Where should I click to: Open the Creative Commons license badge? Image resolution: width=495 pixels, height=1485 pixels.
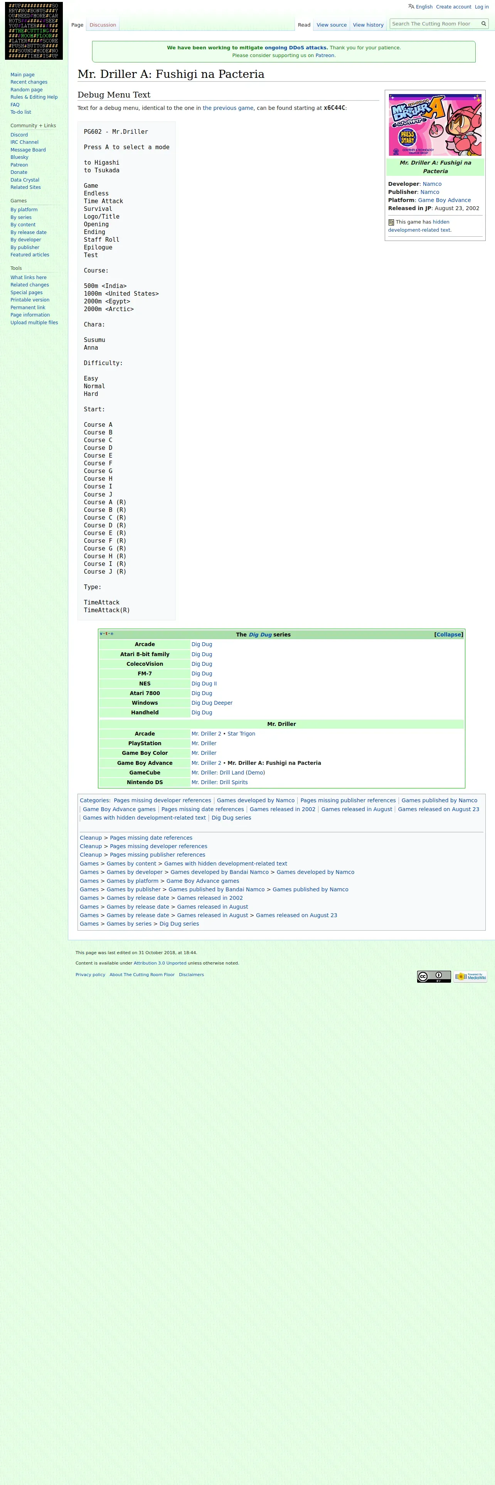434,977
